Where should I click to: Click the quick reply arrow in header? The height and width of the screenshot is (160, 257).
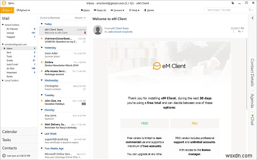pos(239,31)
